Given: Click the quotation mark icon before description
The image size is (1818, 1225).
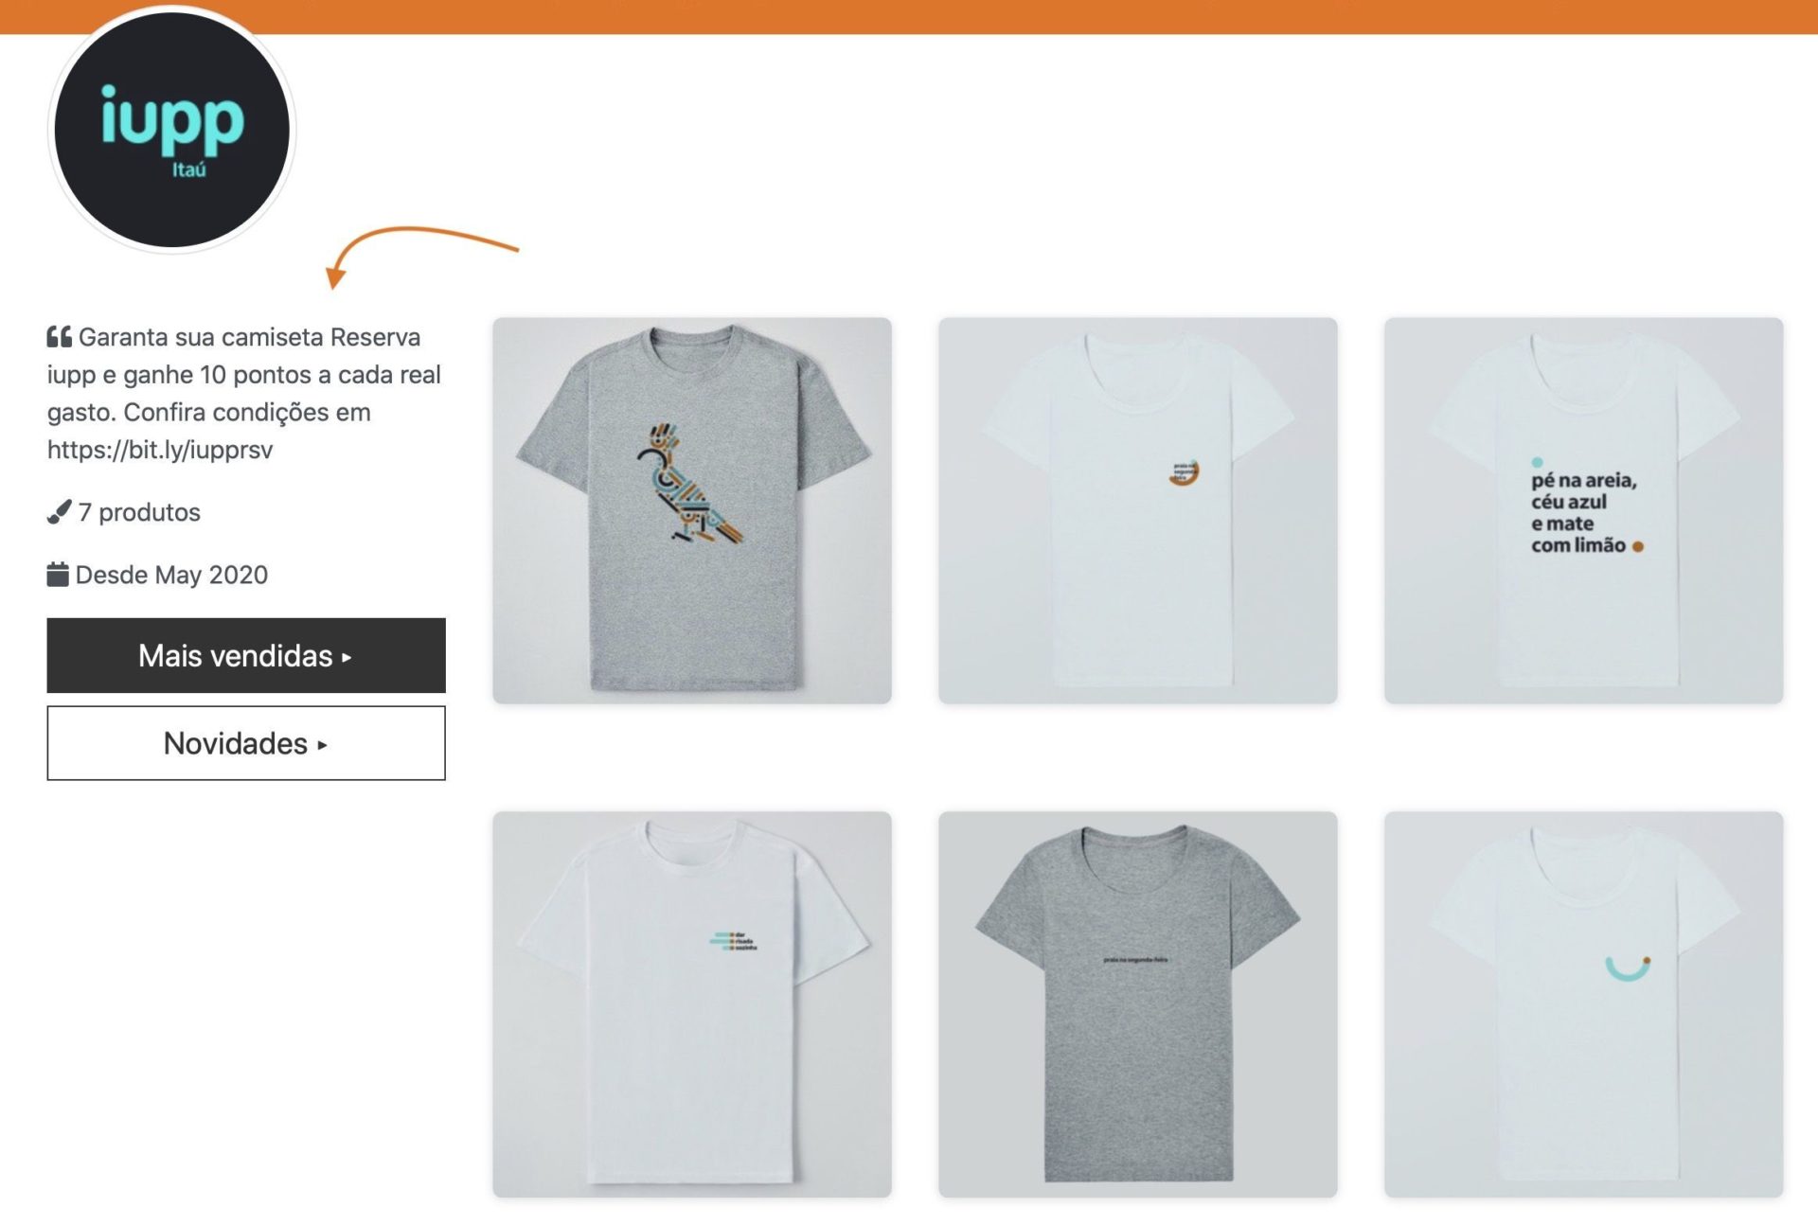Looking at the screenshot, I should [59, 337].
